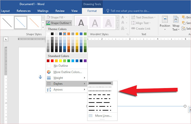Click the More Outline Colors color wheel icon
This screenshot has width=191, height=124.
(x=49, y=72)
